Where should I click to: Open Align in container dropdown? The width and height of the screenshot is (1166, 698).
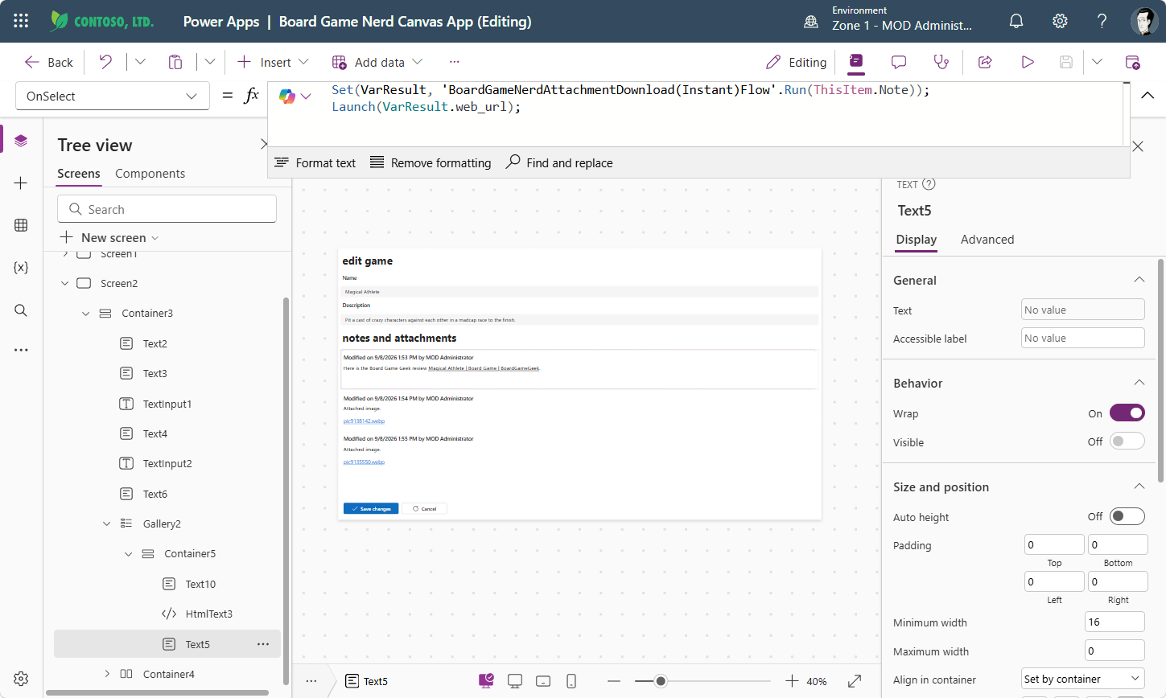[x=1082, y=679]
